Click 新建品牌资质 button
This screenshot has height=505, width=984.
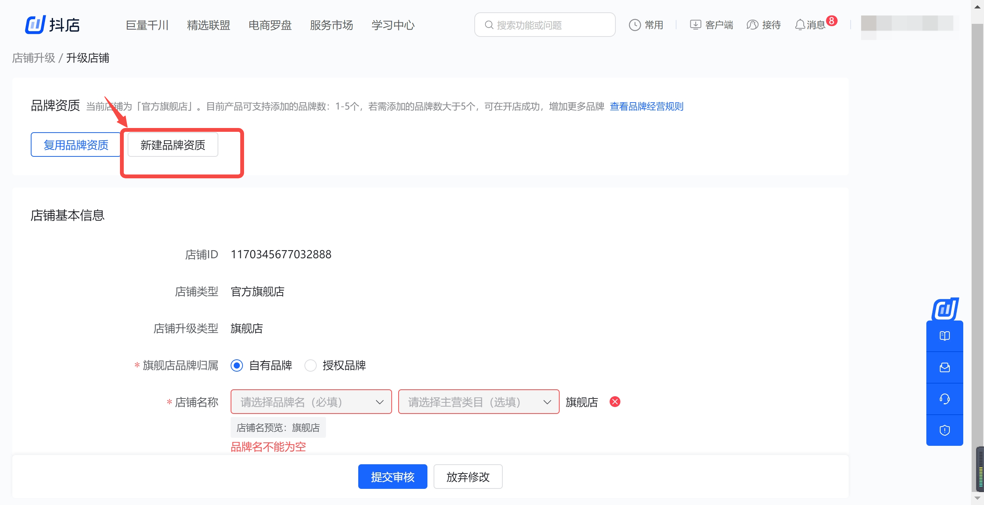[x=173, y=145]
